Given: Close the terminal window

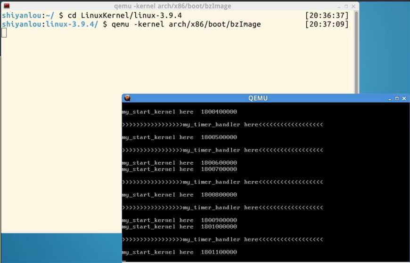Looking at the screenshot, I should tap(353, 6).
